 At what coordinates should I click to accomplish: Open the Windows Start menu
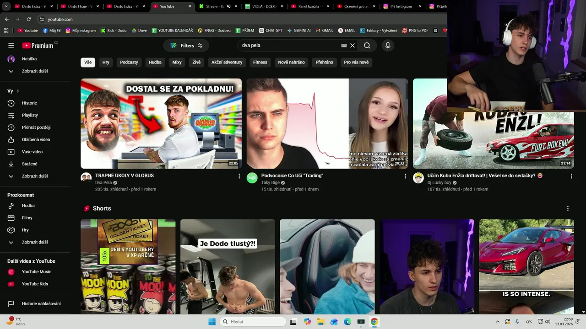(x=212, y=322)
